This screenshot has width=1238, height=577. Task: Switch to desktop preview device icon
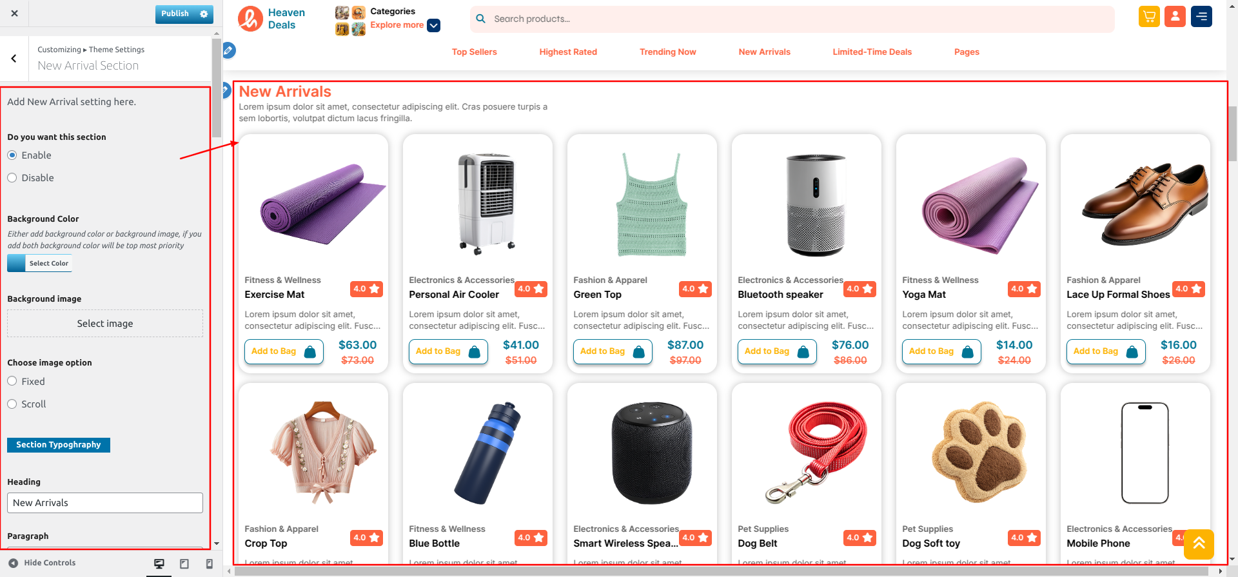click(159, 563)
